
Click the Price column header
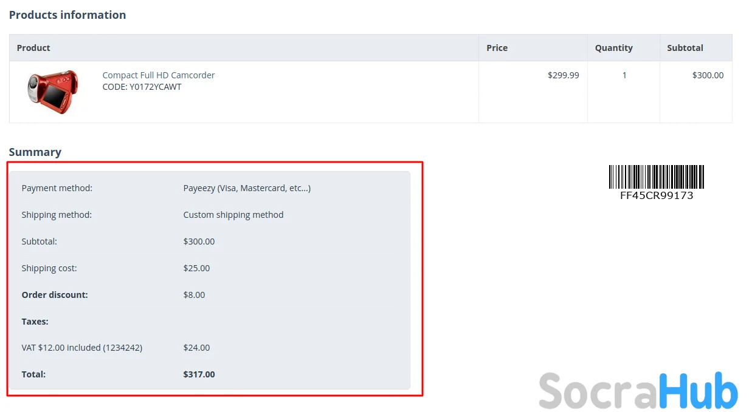[497, 48]
